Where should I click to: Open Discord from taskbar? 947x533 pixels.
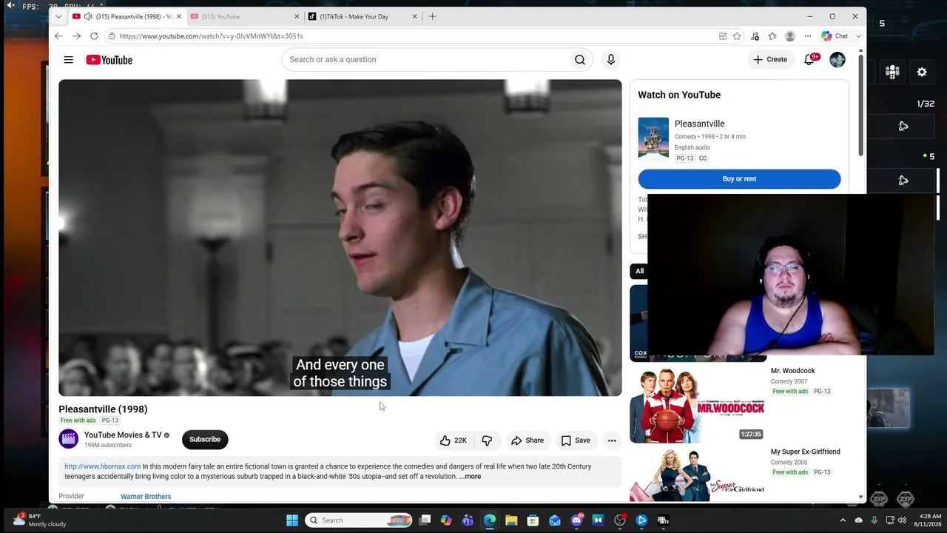[x=576, y=520]
